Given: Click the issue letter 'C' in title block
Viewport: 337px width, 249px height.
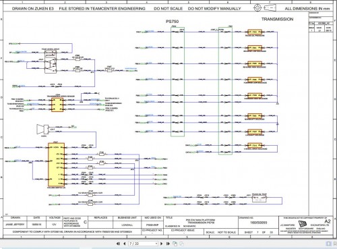Looking at the screenshot, I should pyautogui.click(x=85, y=222).
